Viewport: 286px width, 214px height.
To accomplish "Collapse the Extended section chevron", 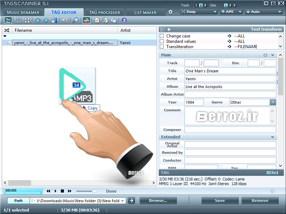I will coord(272,137).
